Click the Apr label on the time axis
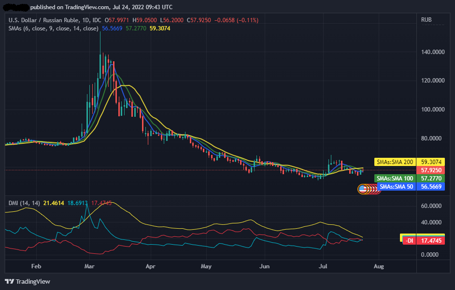Viewport: 455px width, 290px height. (x=151, y=266)
